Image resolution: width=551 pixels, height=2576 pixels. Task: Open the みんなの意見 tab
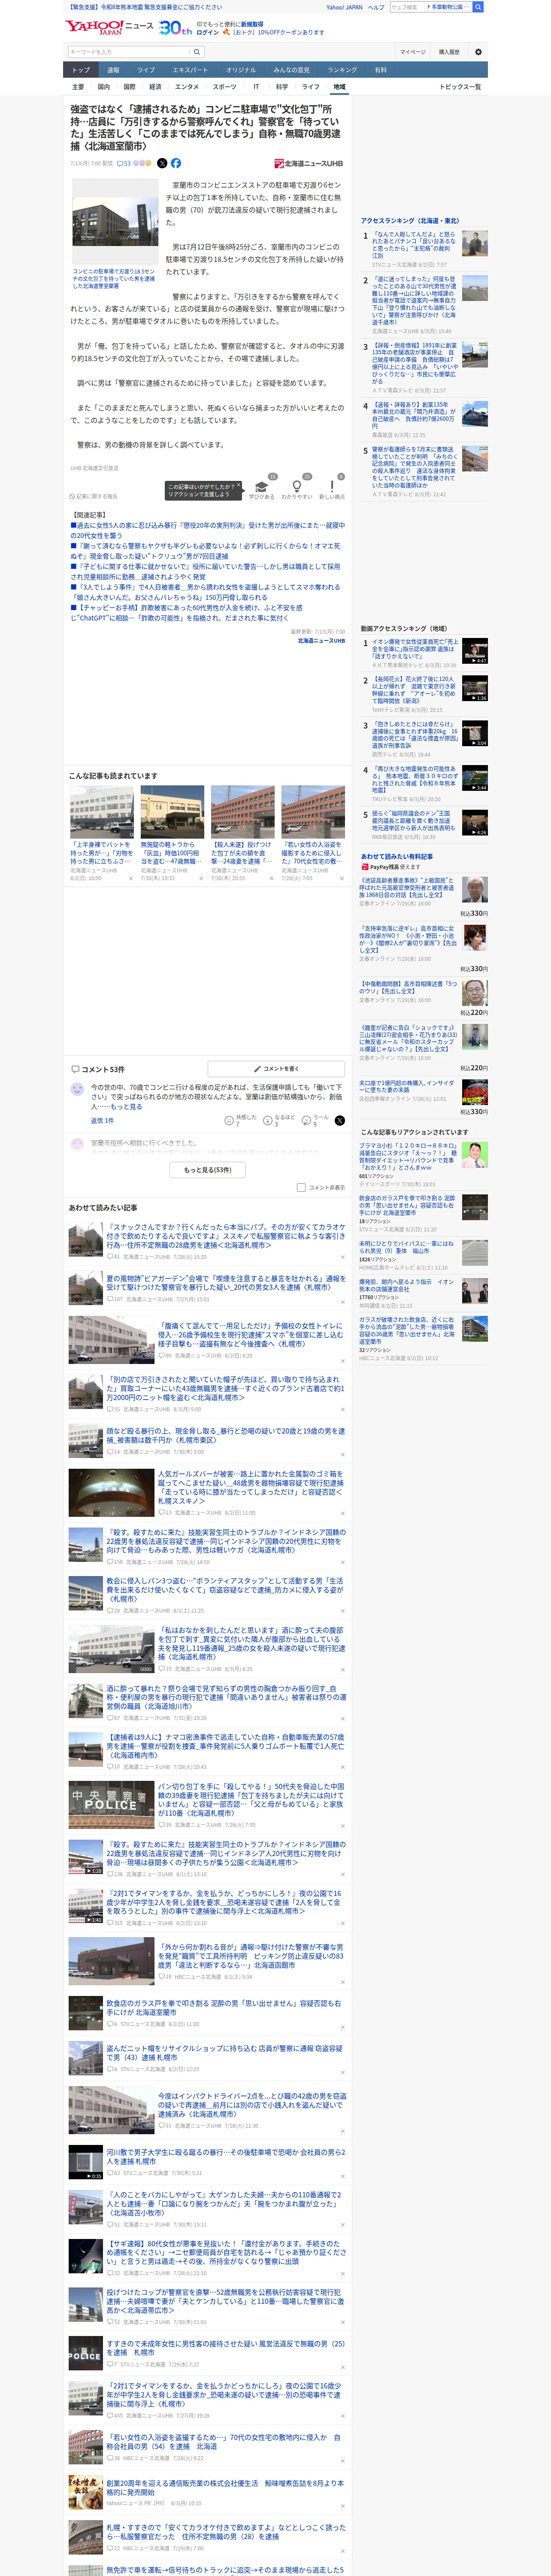292,70
